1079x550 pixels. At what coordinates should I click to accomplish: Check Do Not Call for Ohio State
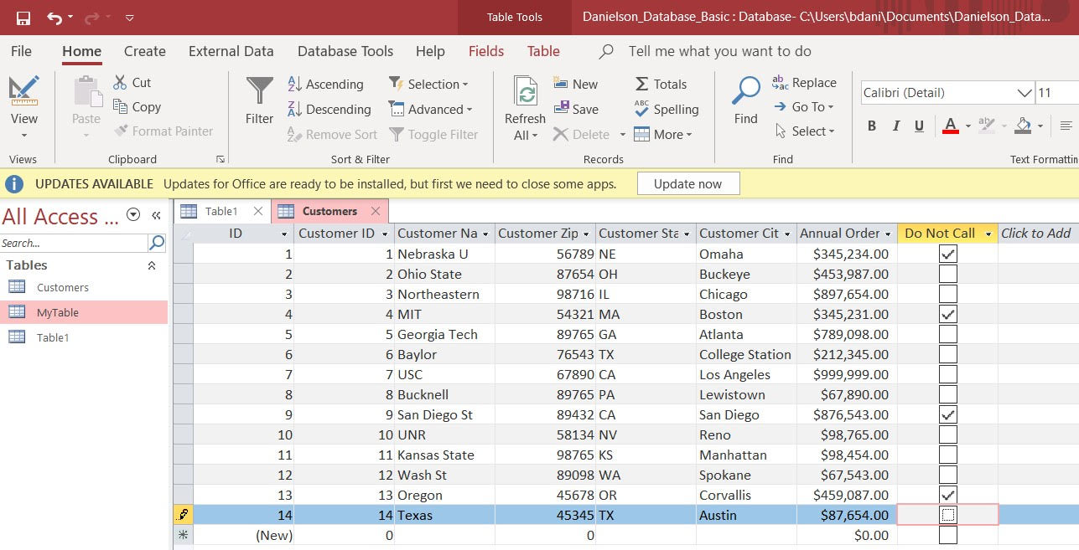947,274
